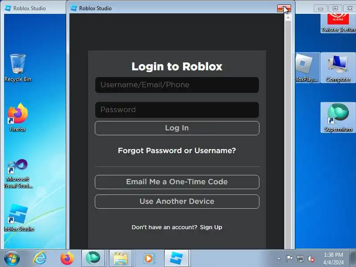Select the RobloxPlayer desktop icon
This screenshot has height=267, width=356.
pos(307,68)
